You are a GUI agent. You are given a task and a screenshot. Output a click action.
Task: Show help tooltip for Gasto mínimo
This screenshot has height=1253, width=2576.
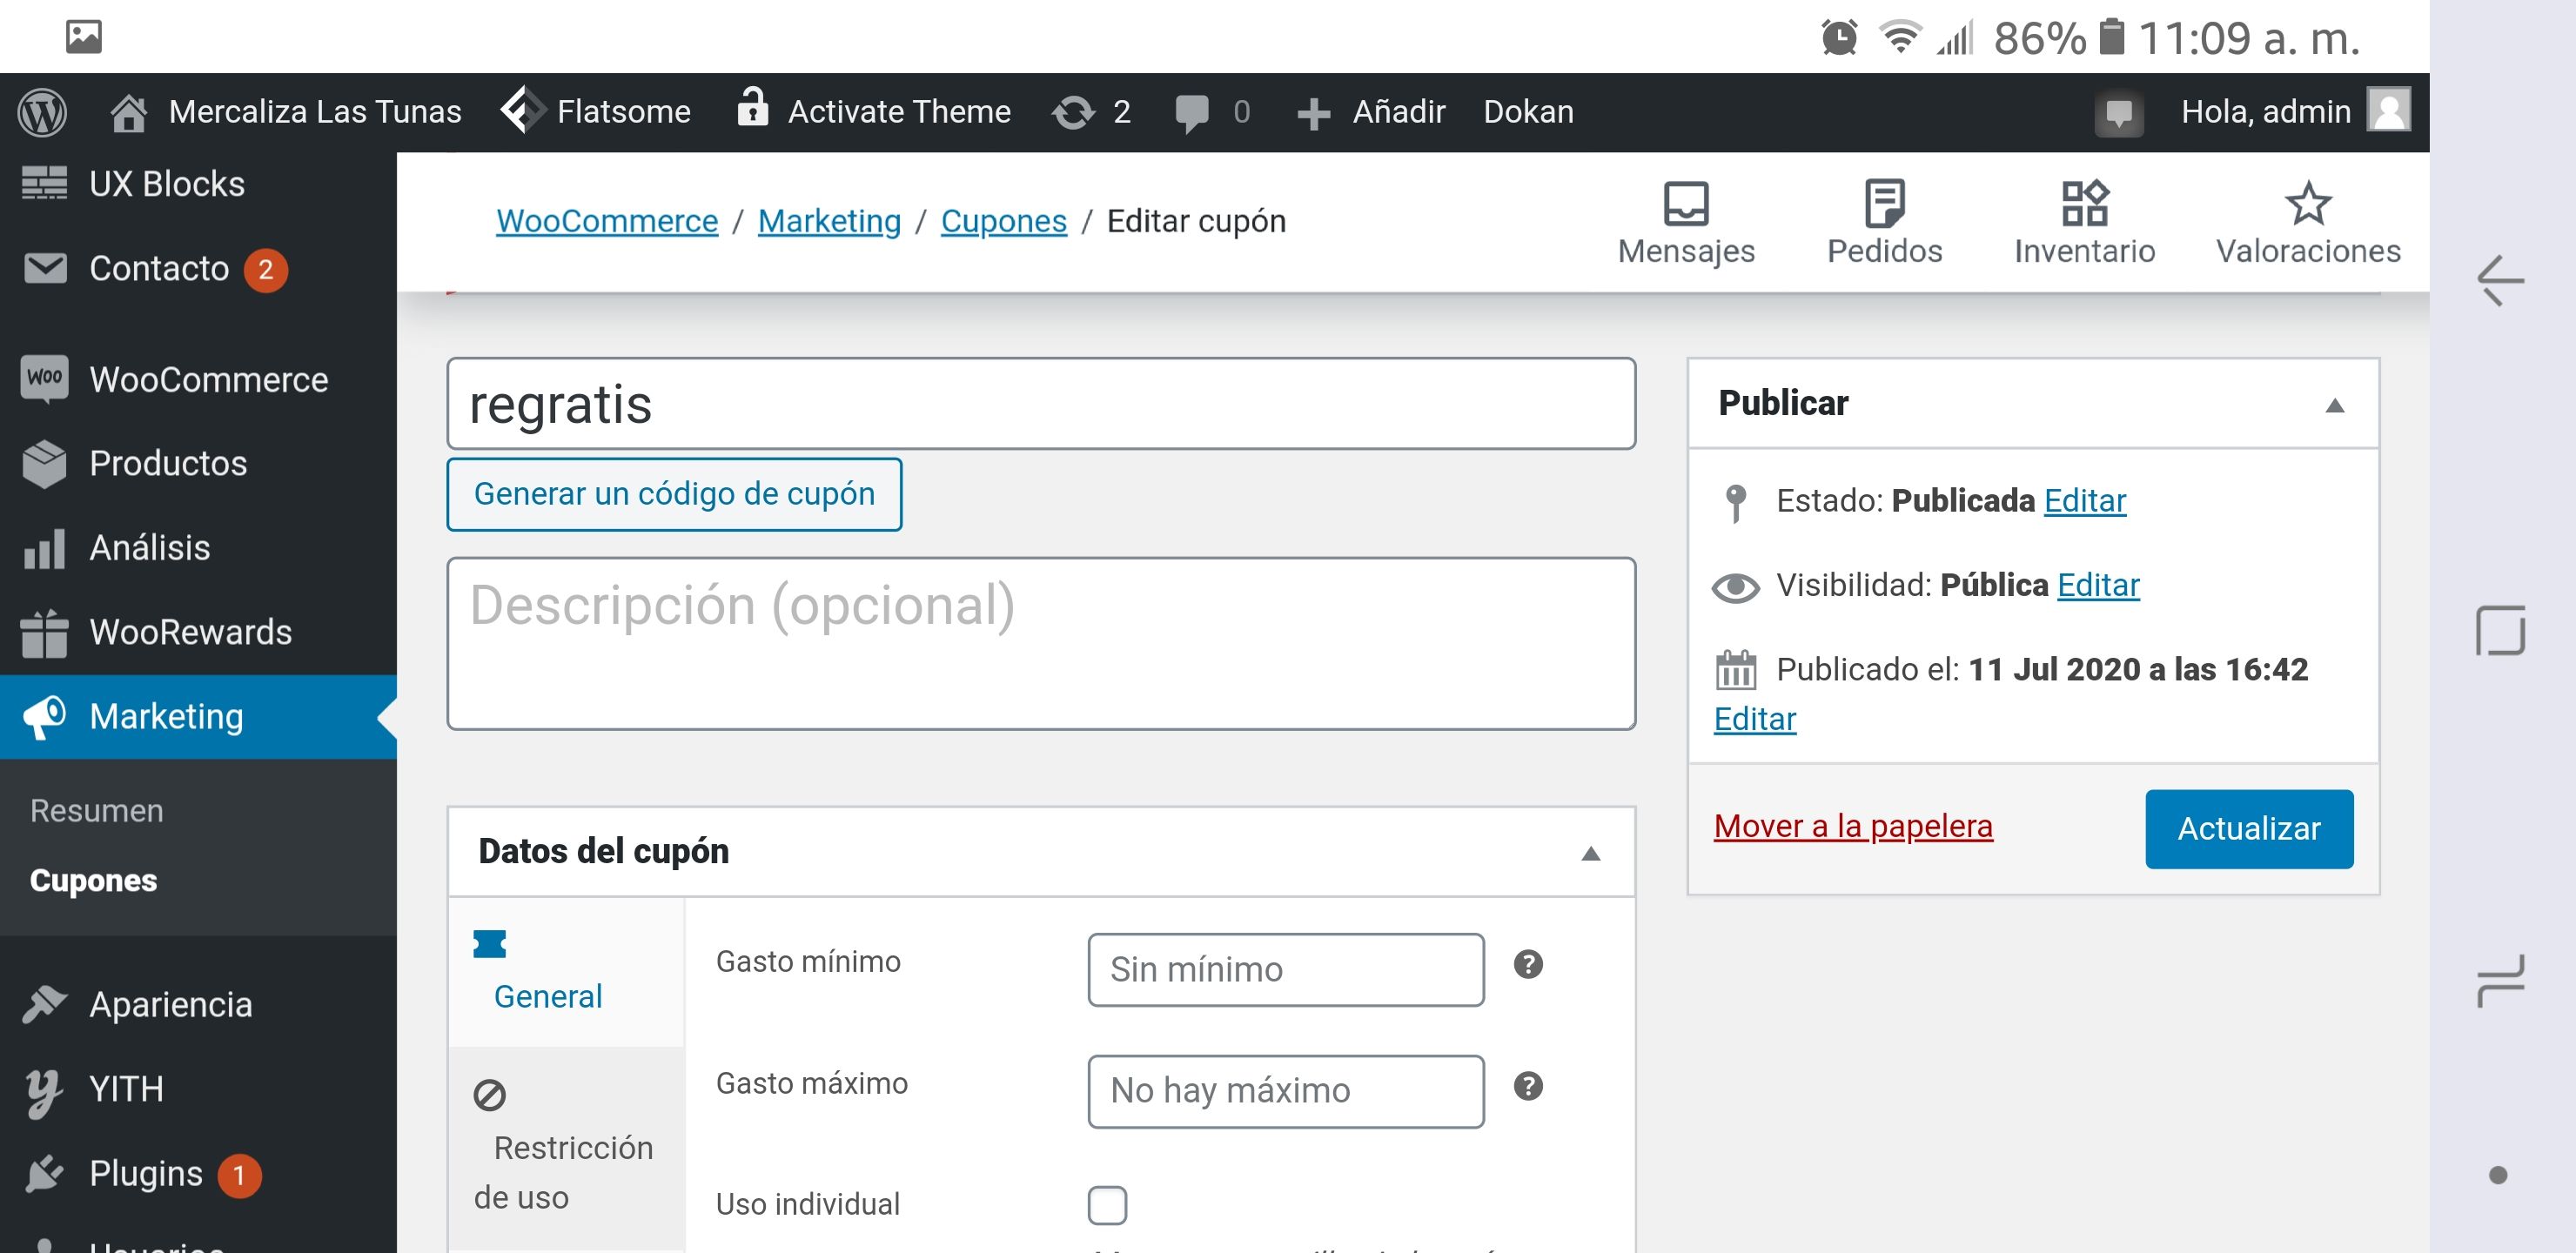point(1528,965)
